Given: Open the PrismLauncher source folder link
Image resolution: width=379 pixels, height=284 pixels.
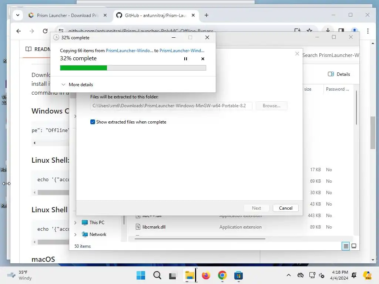Looking at the screenshot, I should tap(129, 50).
